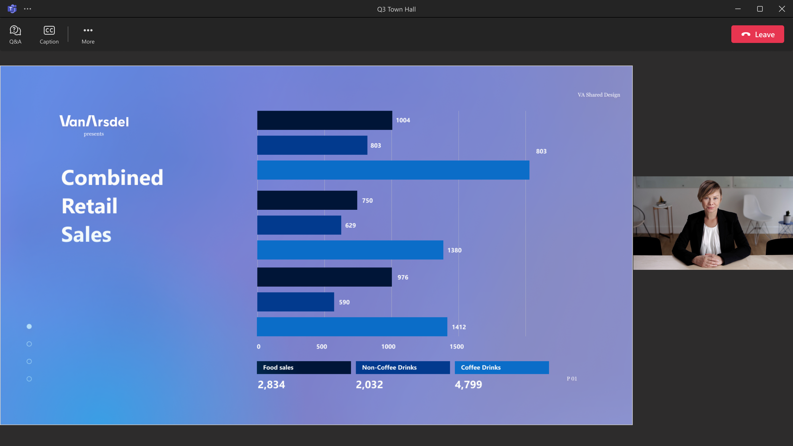Open More options menu
Image resolution: width=793 pixels, height=446 pixels.
[x=88, y=34]
